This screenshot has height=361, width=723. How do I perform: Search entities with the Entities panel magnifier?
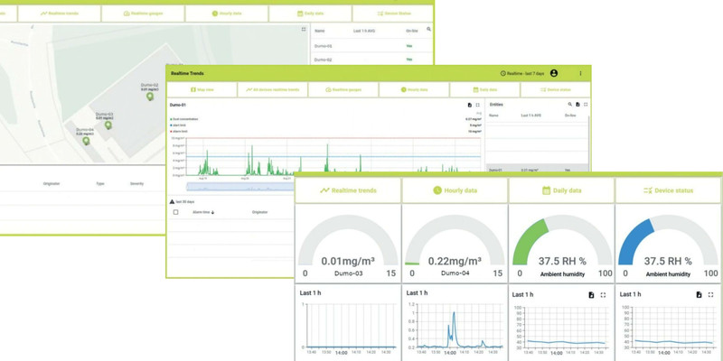pos(570,105)
